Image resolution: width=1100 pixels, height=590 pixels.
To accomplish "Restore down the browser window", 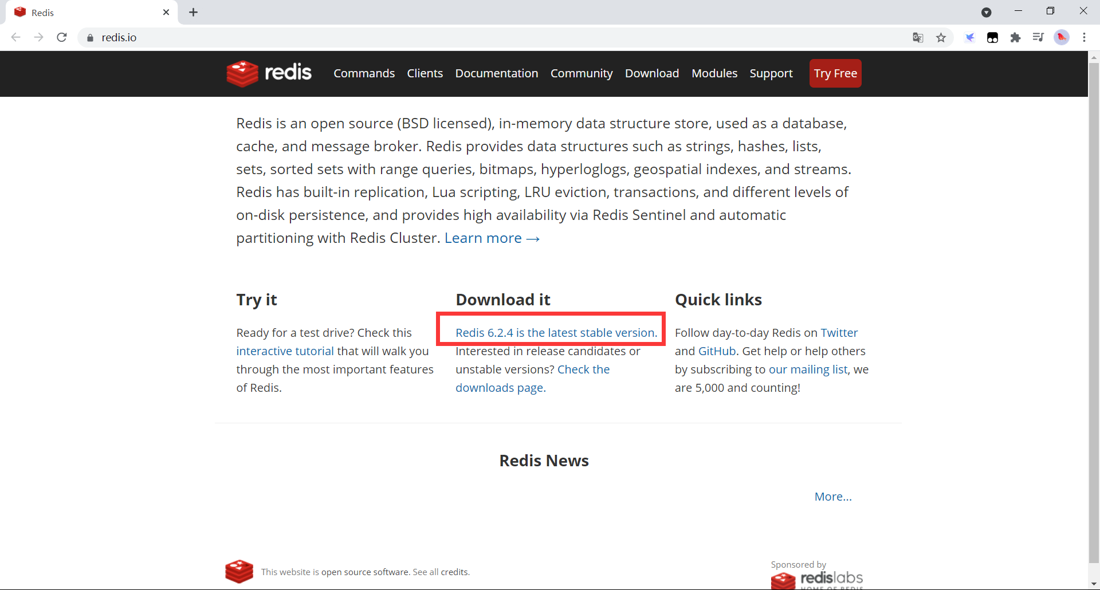I will pyautogui.click(x=1050, y=11).
